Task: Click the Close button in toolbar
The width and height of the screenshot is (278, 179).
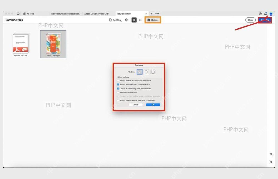Action: (250, 20)
